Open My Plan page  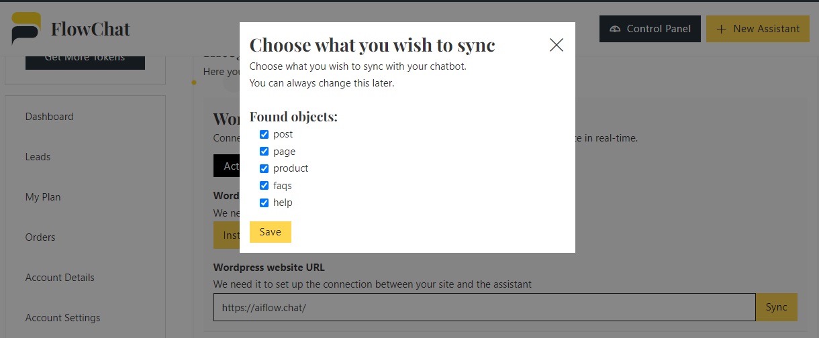(x=43, y=197)
